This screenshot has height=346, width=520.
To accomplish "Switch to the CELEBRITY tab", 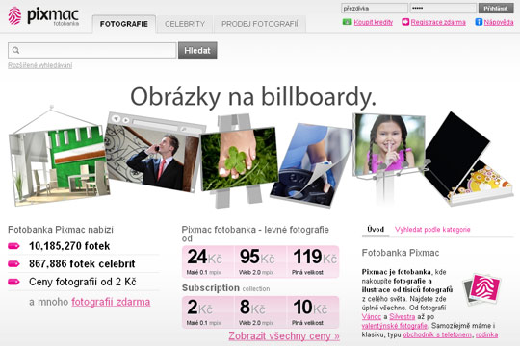I will pyautogui.click(x=185, y=24).
